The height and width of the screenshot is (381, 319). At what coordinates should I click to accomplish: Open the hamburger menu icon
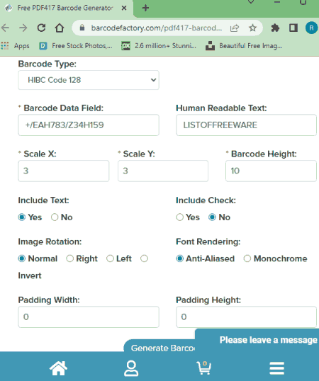pyautogui.click(x=276, y=368)
